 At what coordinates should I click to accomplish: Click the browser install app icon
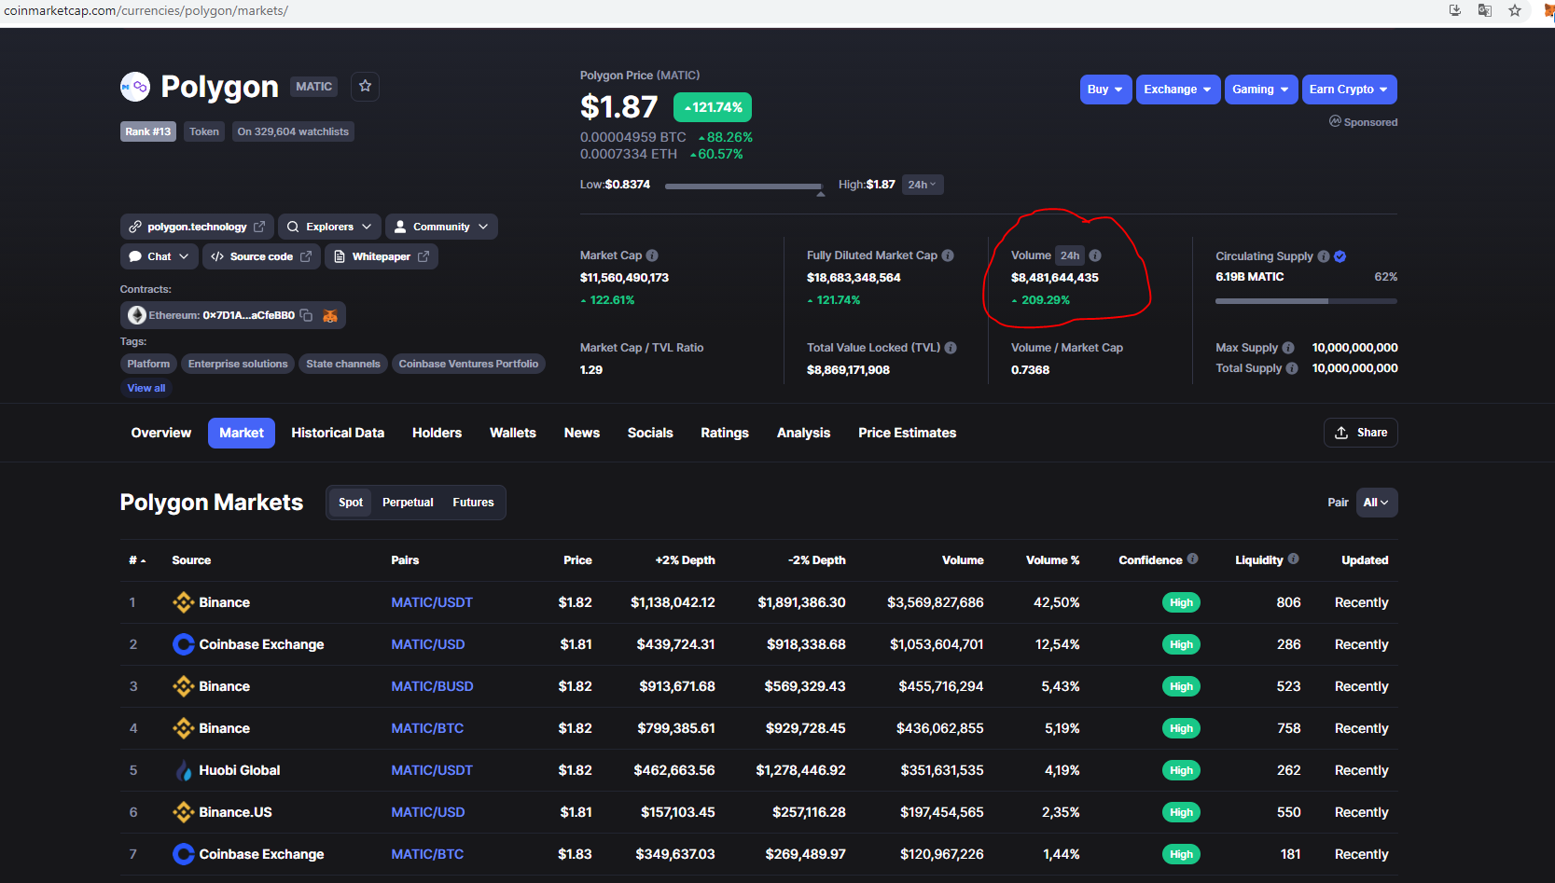1454,10
